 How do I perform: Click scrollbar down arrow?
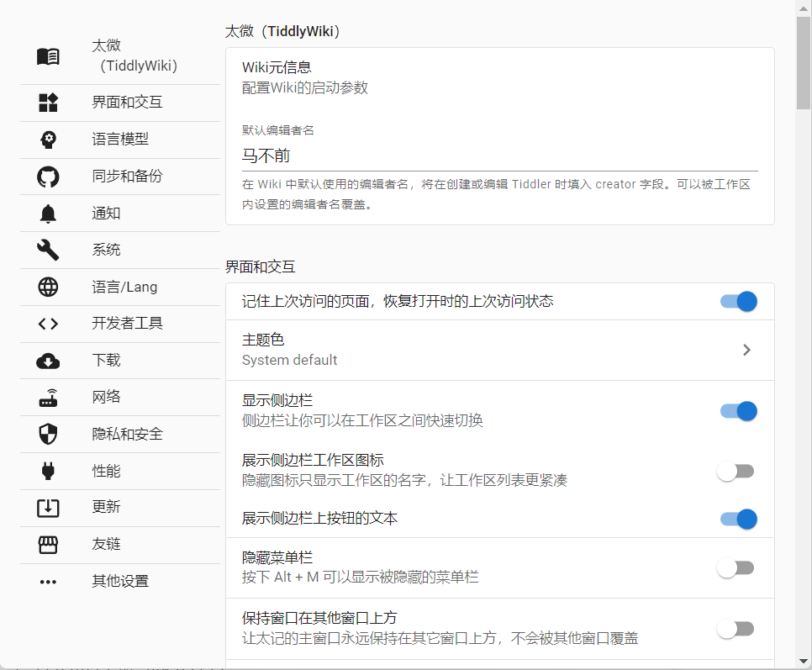[804, 662]
